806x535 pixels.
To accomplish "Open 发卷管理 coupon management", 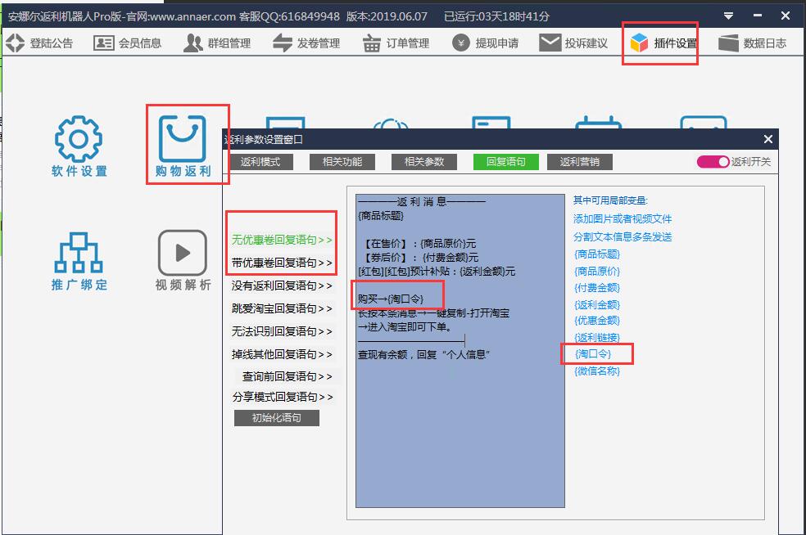I will pyautogui.click(x=306, y=43).
